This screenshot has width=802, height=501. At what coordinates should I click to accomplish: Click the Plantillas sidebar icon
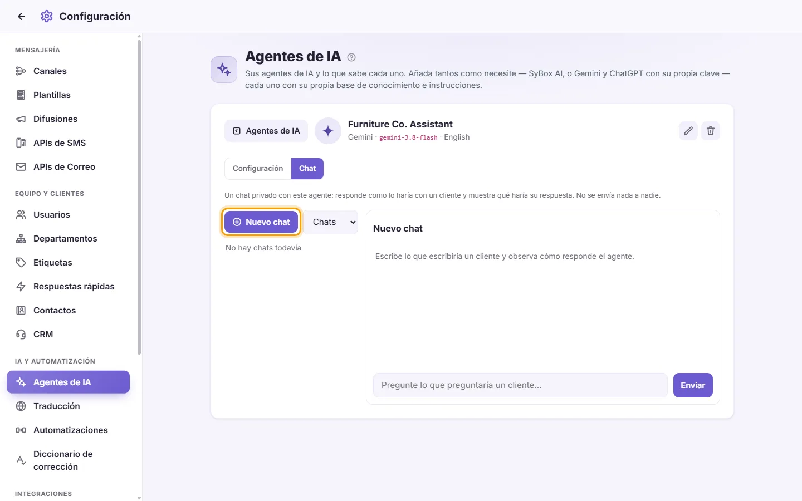pos(21,95)
